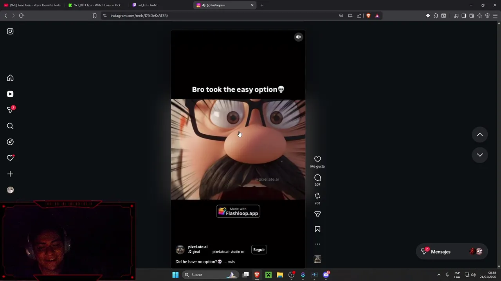
Task: Open the Mensajes floating panel
Action: click(x=451, y=252)
